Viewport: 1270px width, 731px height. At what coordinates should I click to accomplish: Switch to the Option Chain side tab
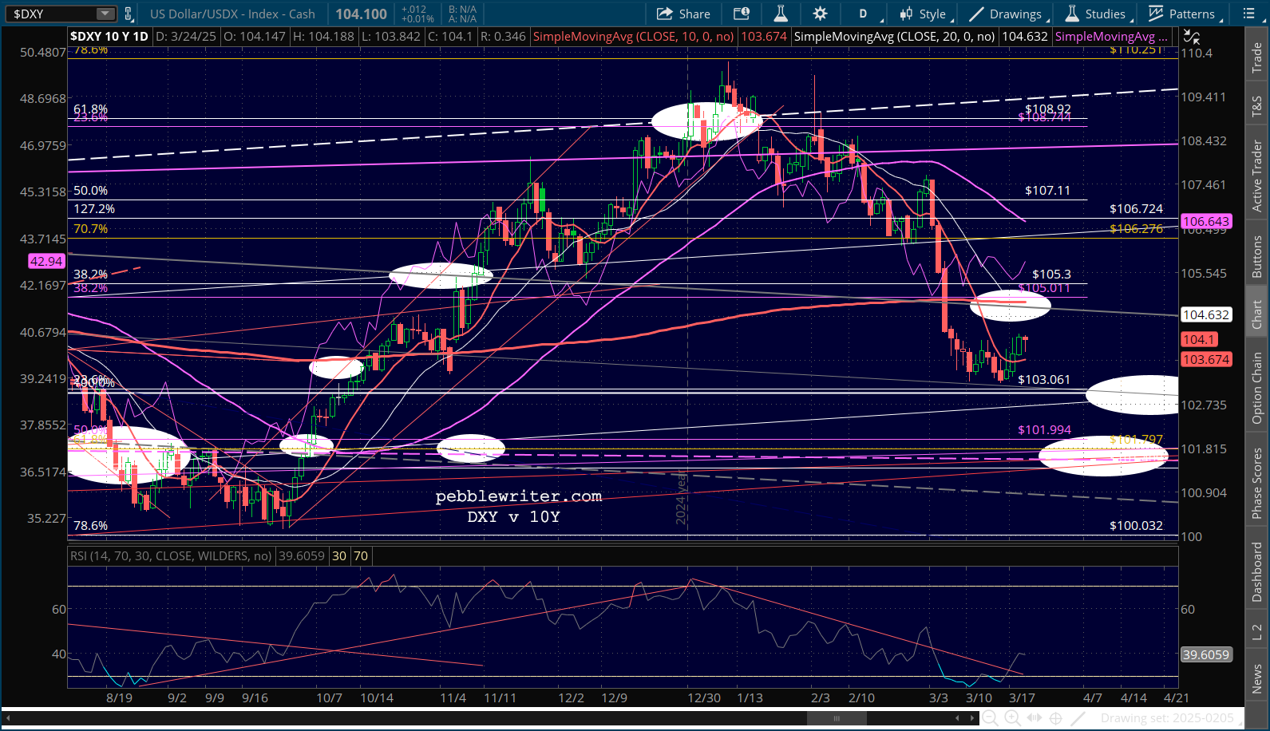tap(1256, 388)
